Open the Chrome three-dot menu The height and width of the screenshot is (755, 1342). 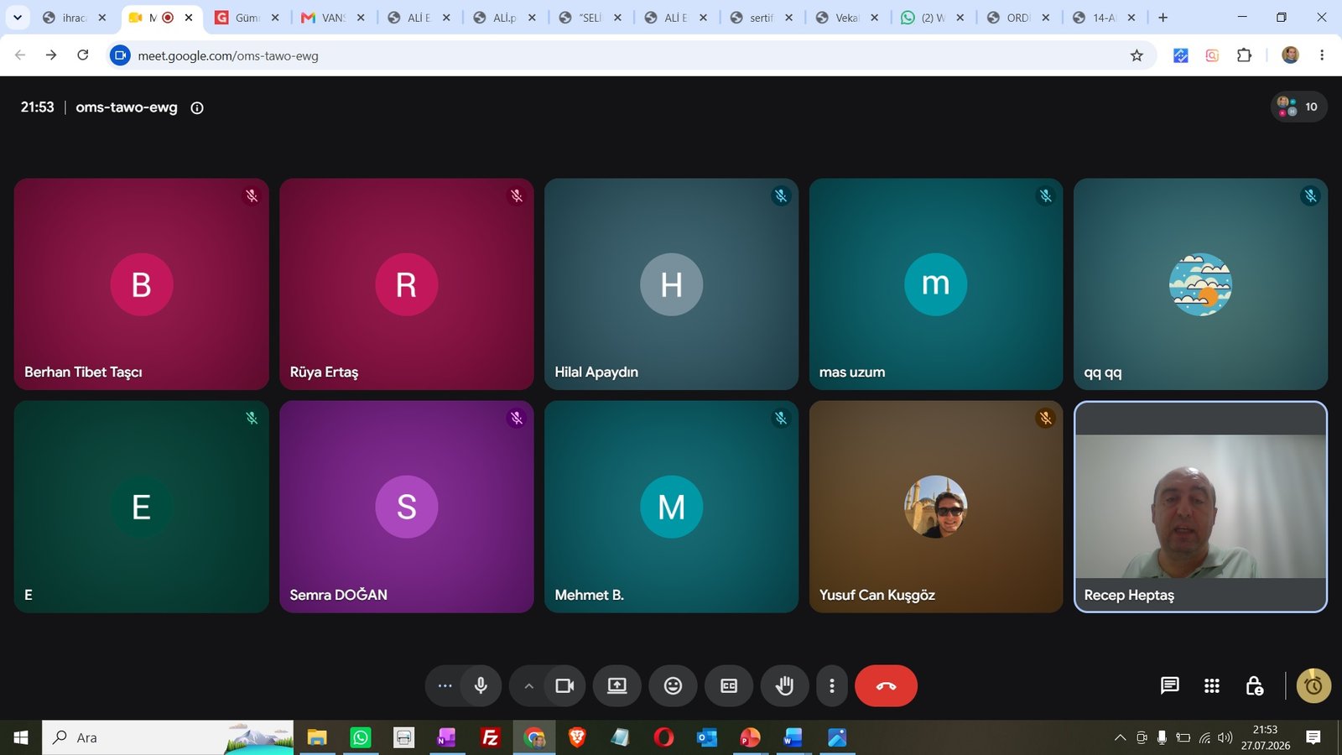coord(1322,55)
